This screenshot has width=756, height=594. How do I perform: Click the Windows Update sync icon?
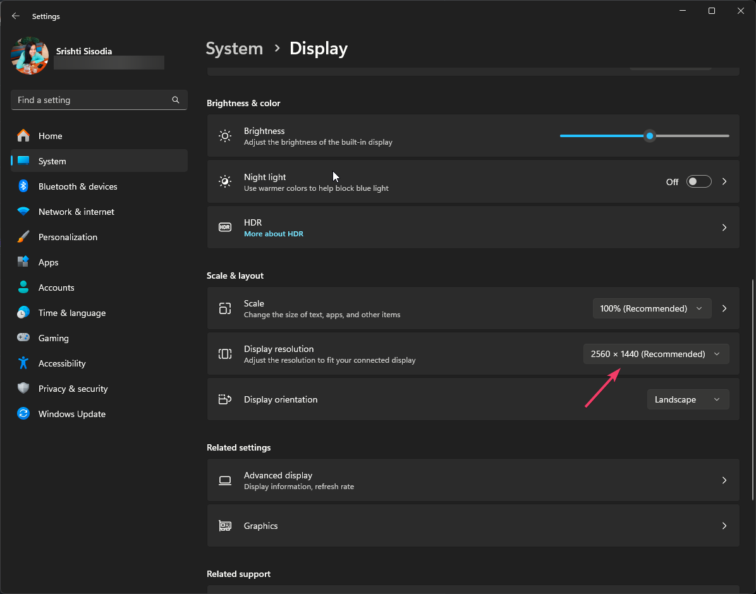tap(23, 414)
